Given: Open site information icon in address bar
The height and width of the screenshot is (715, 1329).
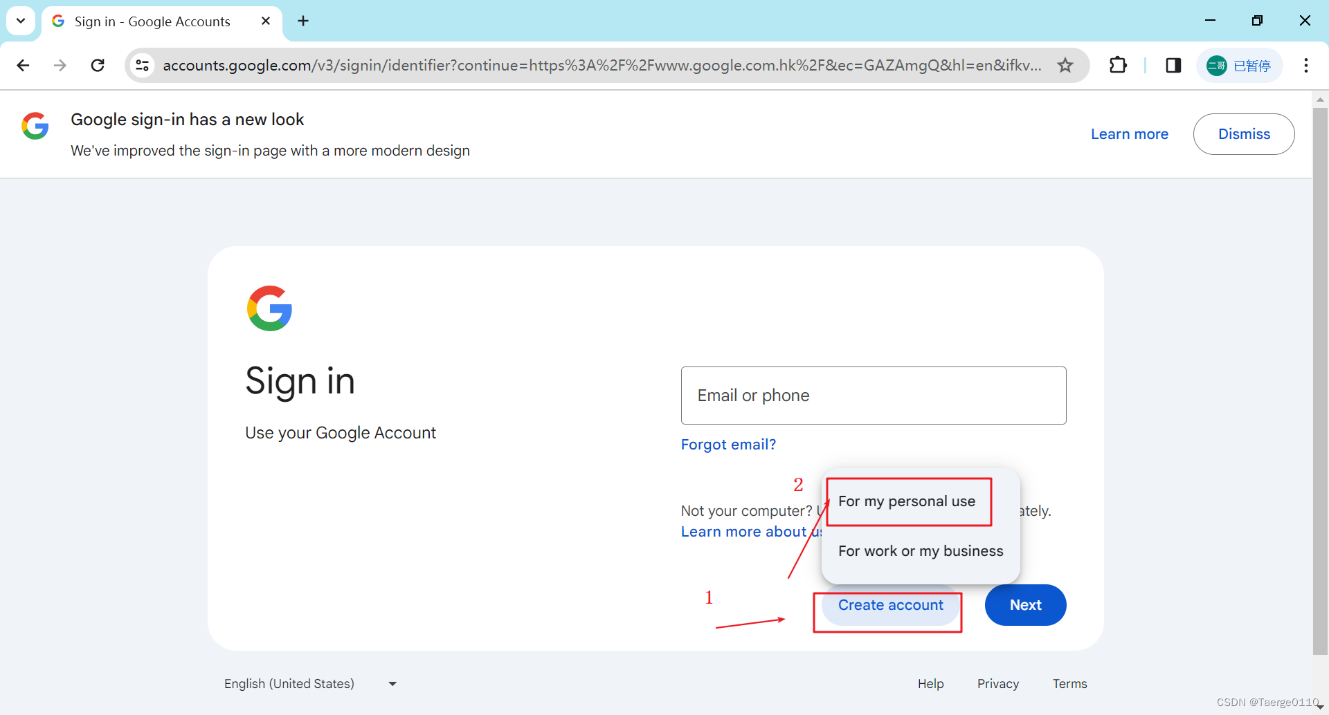Looking at the screenshot, I should coord(143,65).
